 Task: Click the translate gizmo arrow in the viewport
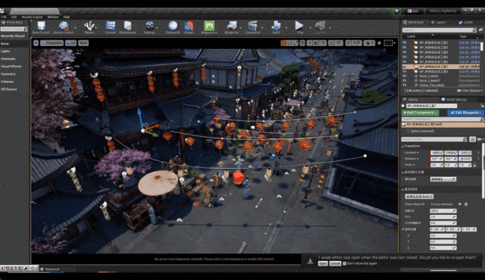coord(139,116)
